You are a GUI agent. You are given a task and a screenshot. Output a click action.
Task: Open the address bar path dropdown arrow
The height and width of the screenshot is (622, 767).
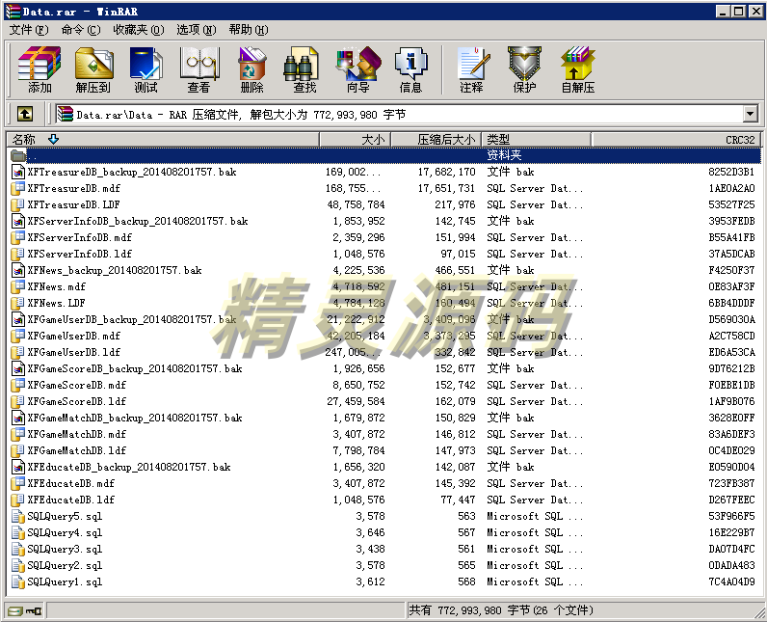[x=750, y=115]
